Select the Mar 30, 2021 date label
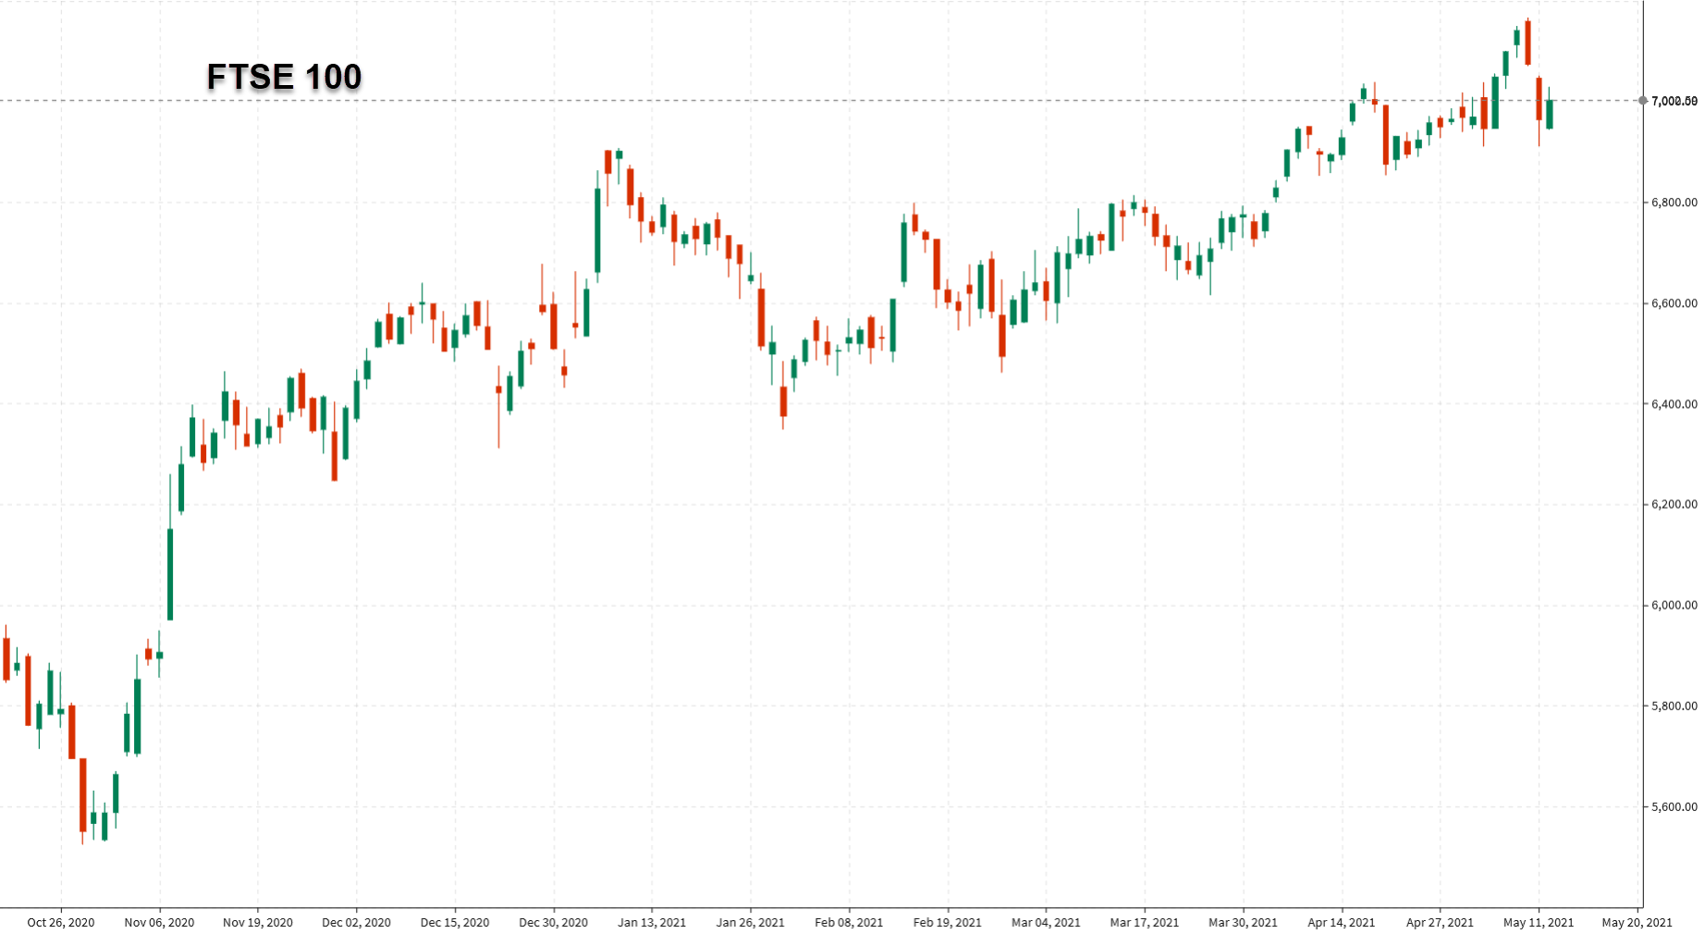 1243,922
